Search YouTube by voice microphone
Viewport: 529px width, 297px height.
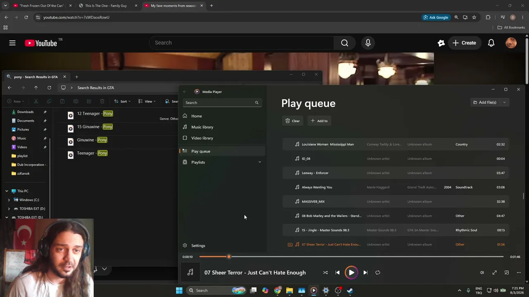point(368,43)
